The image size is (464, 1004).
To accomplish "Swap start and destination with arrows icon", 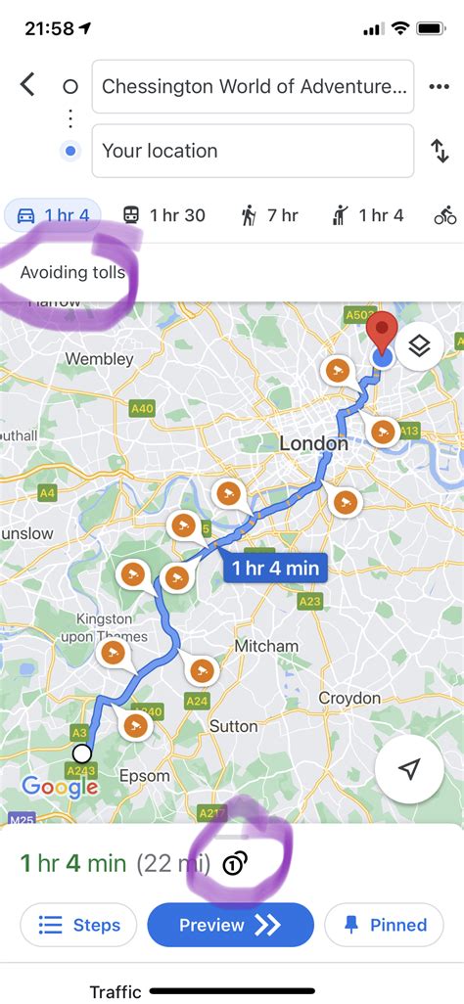I will [x=440, y=151].
